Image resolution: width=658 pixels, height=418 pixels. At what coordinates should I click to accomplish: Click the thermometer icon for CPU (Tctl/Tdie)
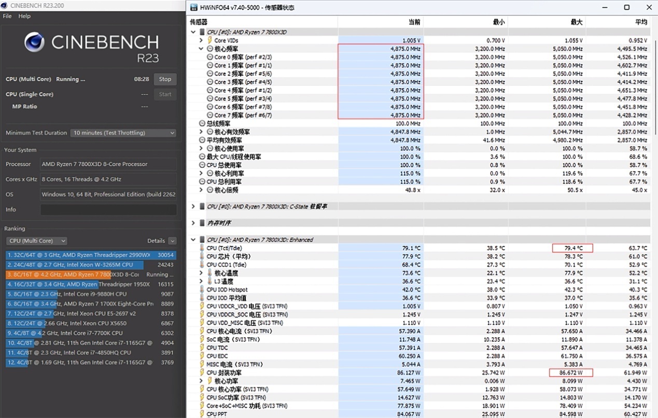coord(202,248)
